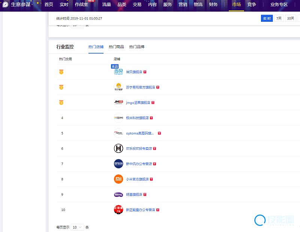This screenshot has height=232, width=300.
Task: Open the 新正能量办公专营店 link
Action: 140,210
